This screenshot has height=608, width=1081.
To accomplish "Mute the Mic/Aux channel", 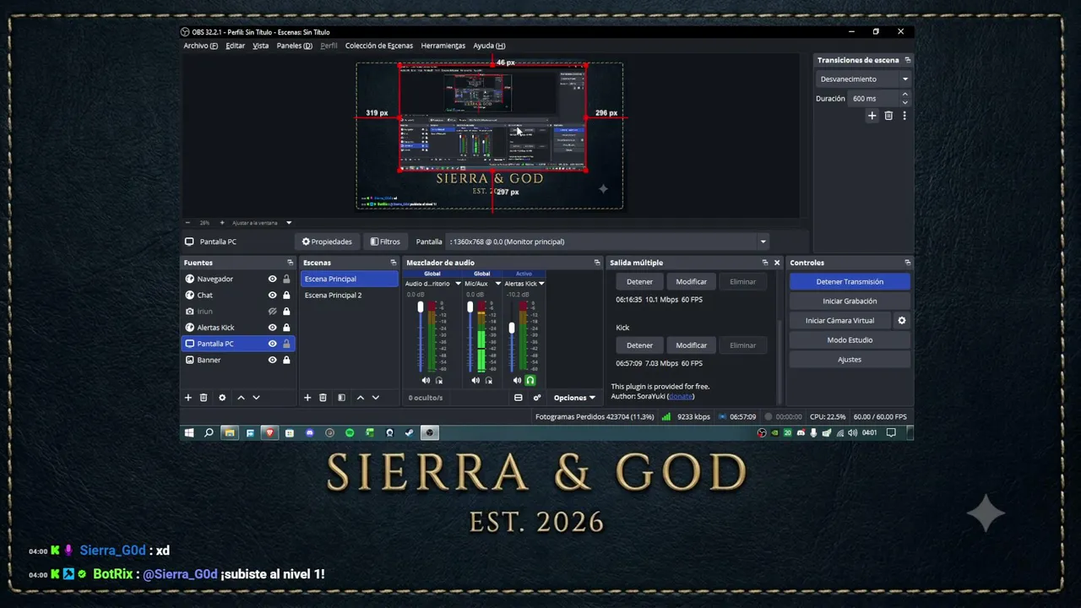I will tap(475, 381).
